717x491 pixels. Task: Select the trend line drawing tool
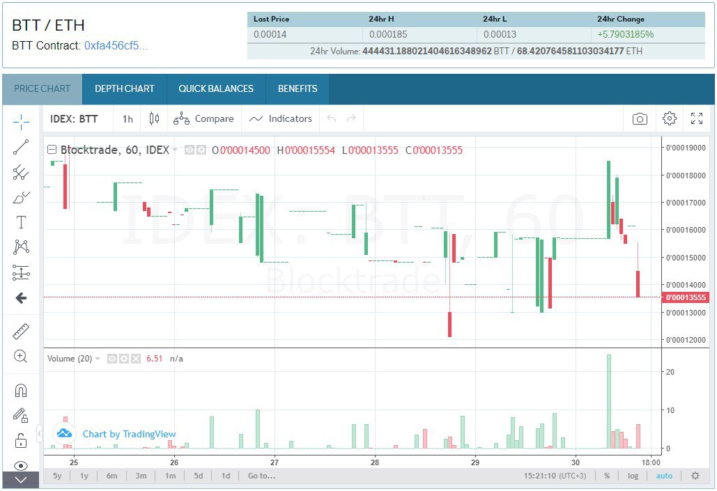click(21, 147)
